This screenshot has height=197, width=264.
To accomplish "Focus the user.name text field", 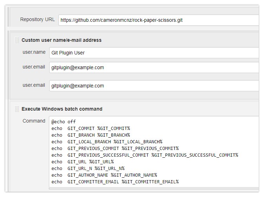I will coord(154,53).
